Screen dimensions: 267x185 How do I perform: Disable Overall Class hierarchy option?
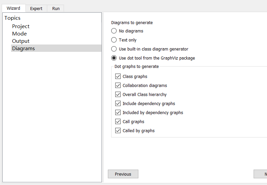click(x=118, y=95)
